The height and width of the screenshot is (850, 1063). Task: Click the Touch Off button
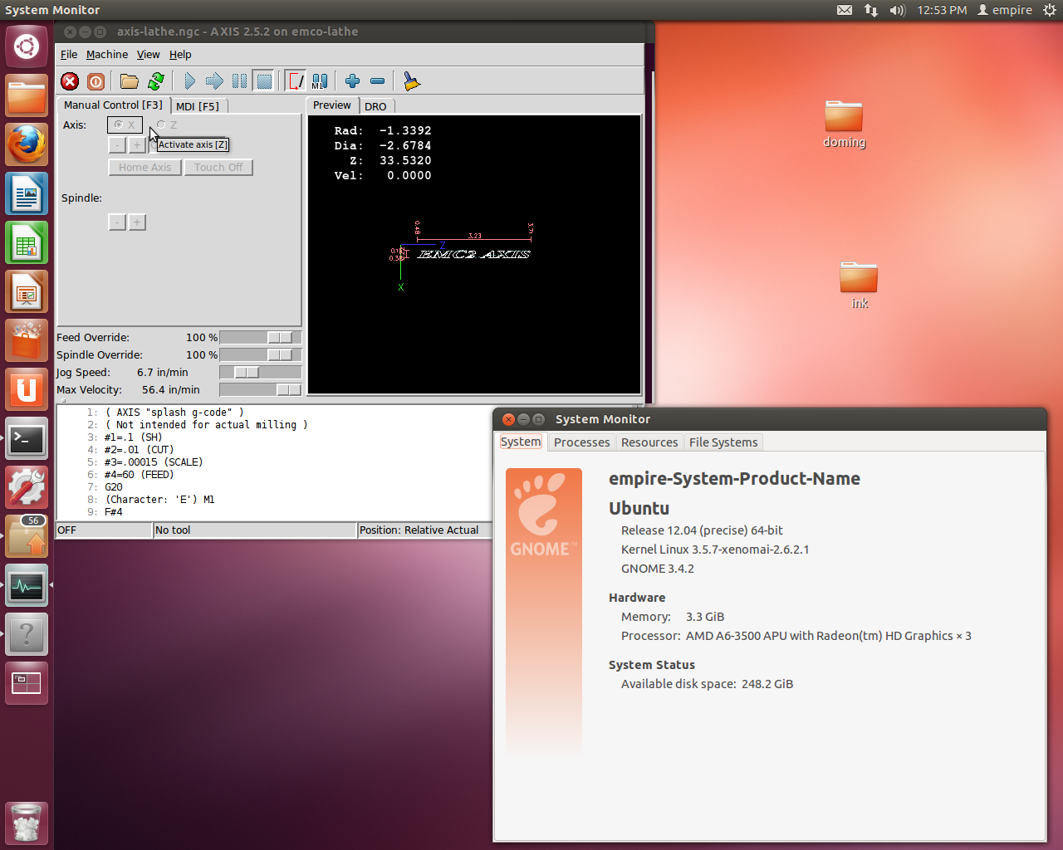(218, 167)
